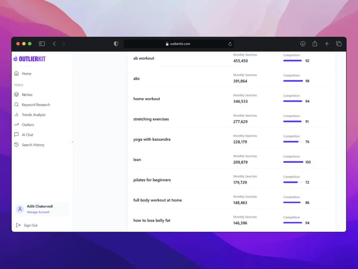Select the yoga with kassandra keyword row
Screen dimensions: 358x269
[152, 139]
